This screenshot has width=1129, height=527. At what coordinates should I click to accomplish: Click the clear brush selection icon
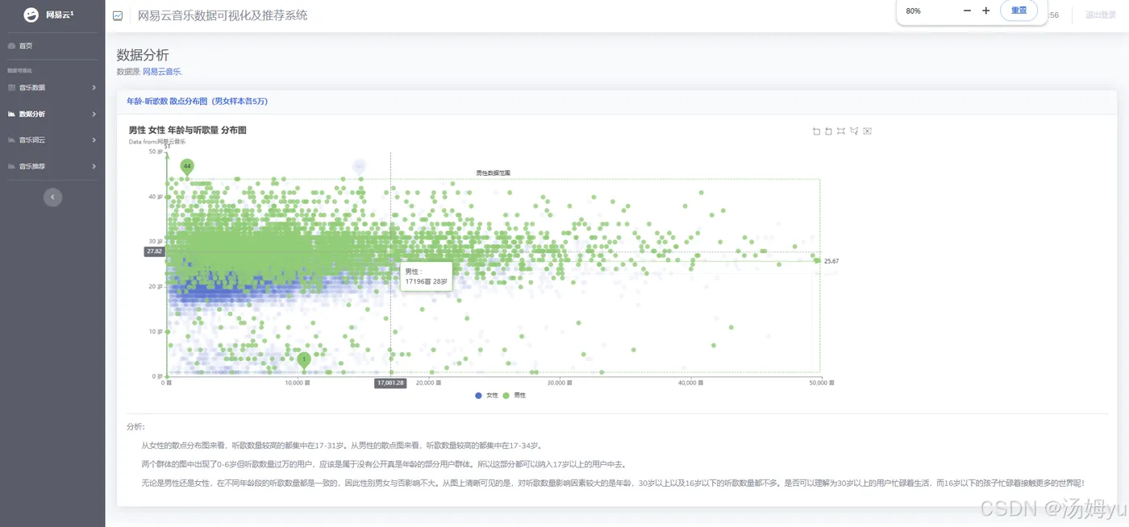(867, 131)
